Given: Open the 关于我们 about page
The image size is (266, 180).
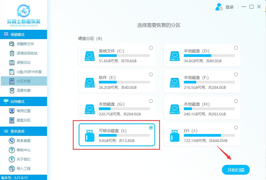Looking at the screenshot, I should coord(24,159).
